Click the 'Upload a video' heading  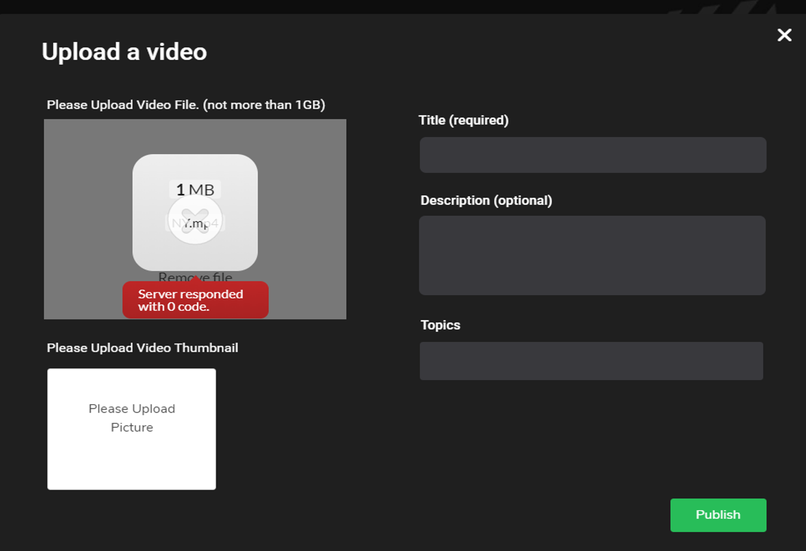[124, 52]
